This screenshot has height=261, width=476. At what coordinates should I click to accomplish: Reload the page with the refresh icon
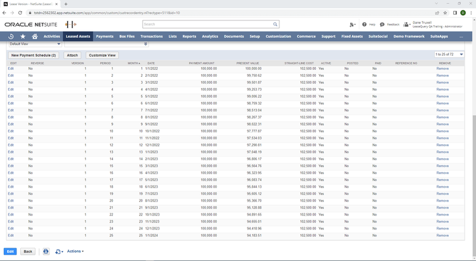[20, 13]
